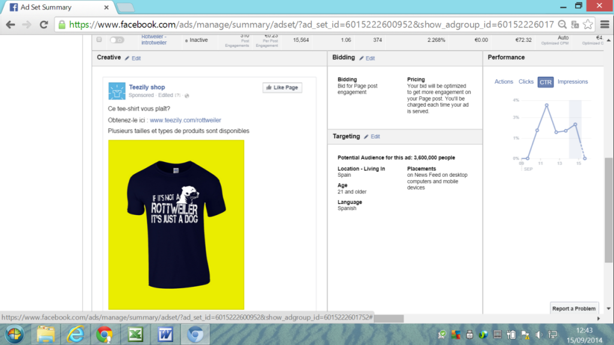The height and width of the screenshot is (345, 614).
Task: Click the pencil icon beside Targeting
Action: point(366,137)
